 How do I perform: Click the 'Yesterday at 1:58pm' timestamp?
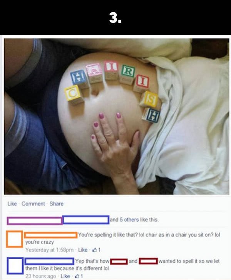[x=49, y=250]
